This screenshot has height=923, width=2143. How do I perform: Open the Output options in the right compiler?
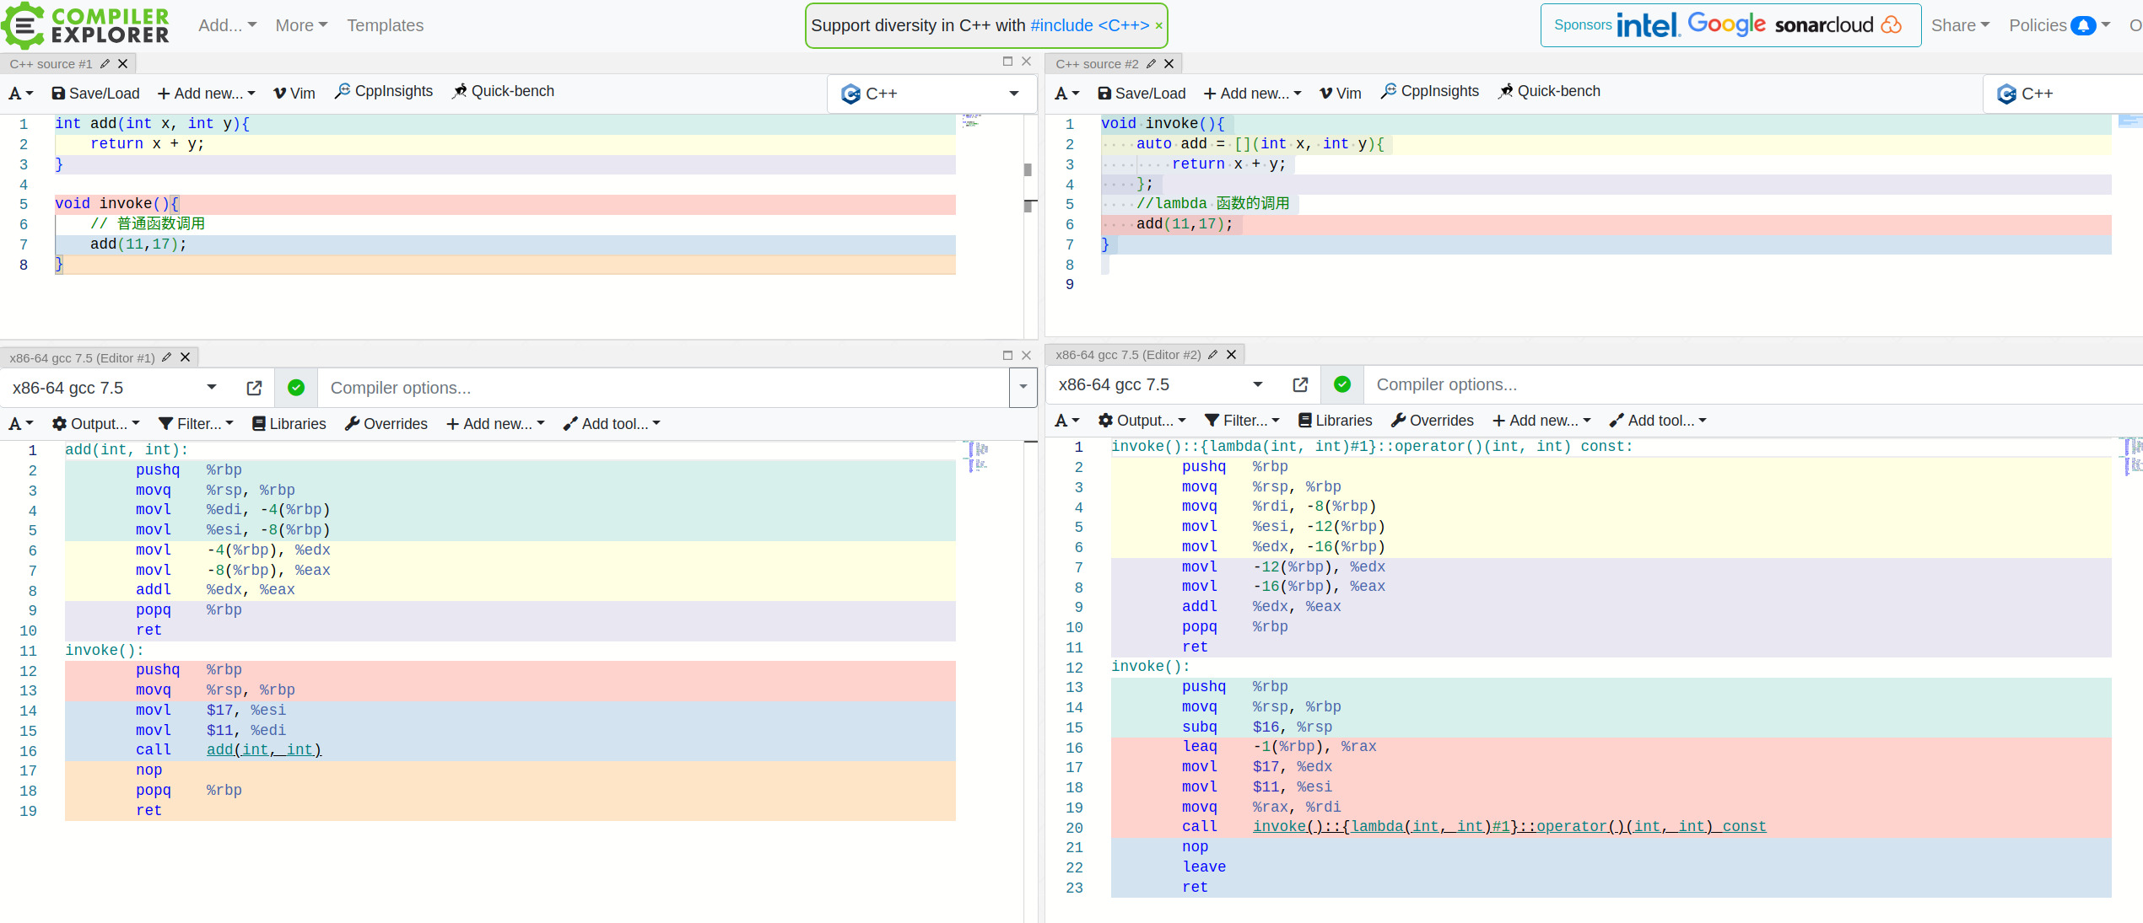pos(1142,421)
